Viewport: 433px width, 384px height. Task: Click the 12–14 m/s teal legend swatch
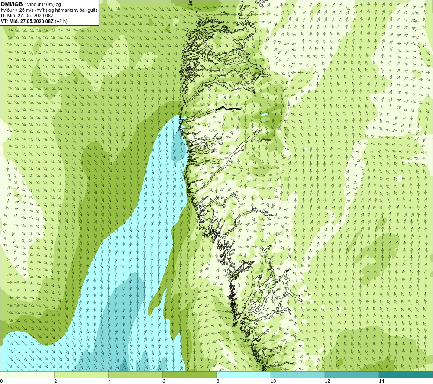352,374
